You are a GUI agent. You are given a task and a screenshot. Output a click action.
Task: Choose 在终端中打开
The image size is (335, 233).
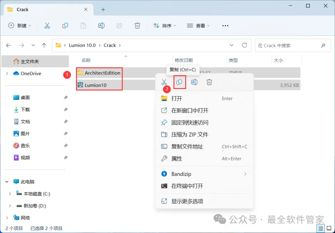[204, 186]
